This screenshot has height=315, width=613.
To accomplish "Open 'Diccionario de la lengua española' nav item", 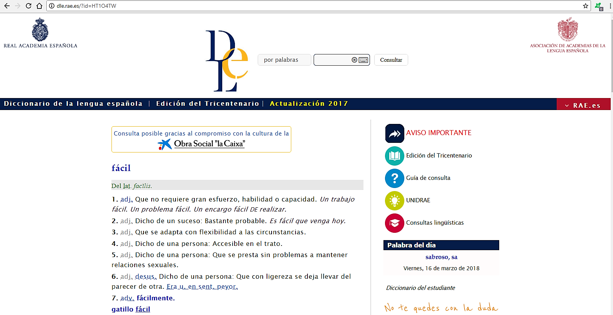I will click(x=73, y=103).
